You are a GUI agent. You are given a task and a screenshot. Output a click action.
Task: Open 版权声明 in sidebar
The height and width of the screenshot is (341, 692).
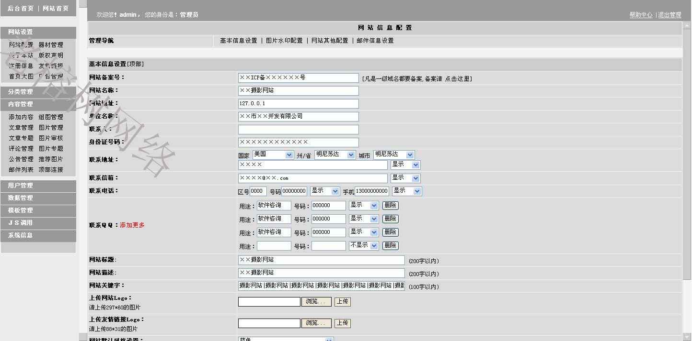(51, 55)
